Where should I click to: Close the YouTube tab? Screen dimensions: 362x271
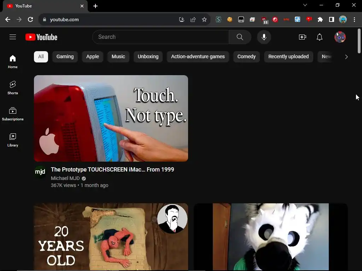(x=82, y=6)
